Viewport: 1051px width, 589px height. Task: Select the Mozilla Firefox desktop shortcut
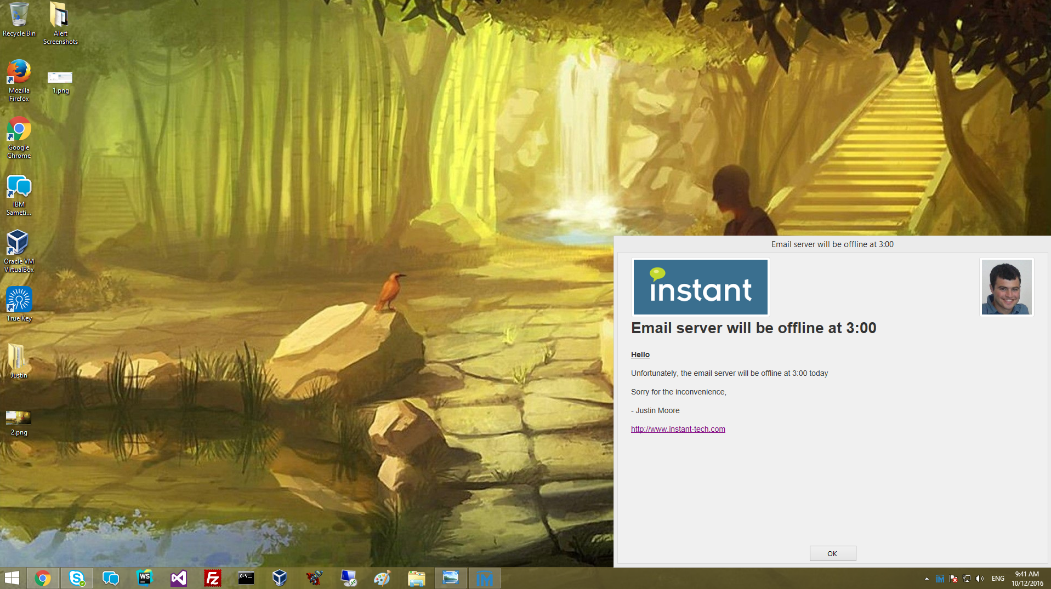coord(19,81)
